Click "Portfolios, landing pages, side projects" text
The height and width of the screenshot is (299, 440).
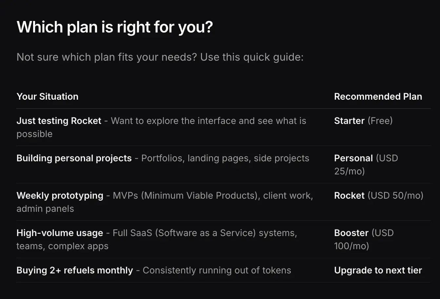[225, 158]
